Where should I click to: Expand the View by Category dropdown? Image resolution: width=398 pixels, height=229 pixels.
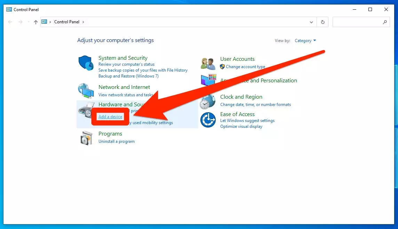(305, 41)
